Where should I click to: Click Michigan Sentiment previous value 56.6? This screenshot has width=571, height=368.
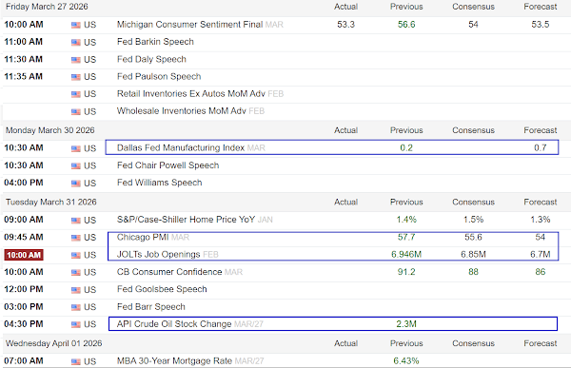pos(406,25)
